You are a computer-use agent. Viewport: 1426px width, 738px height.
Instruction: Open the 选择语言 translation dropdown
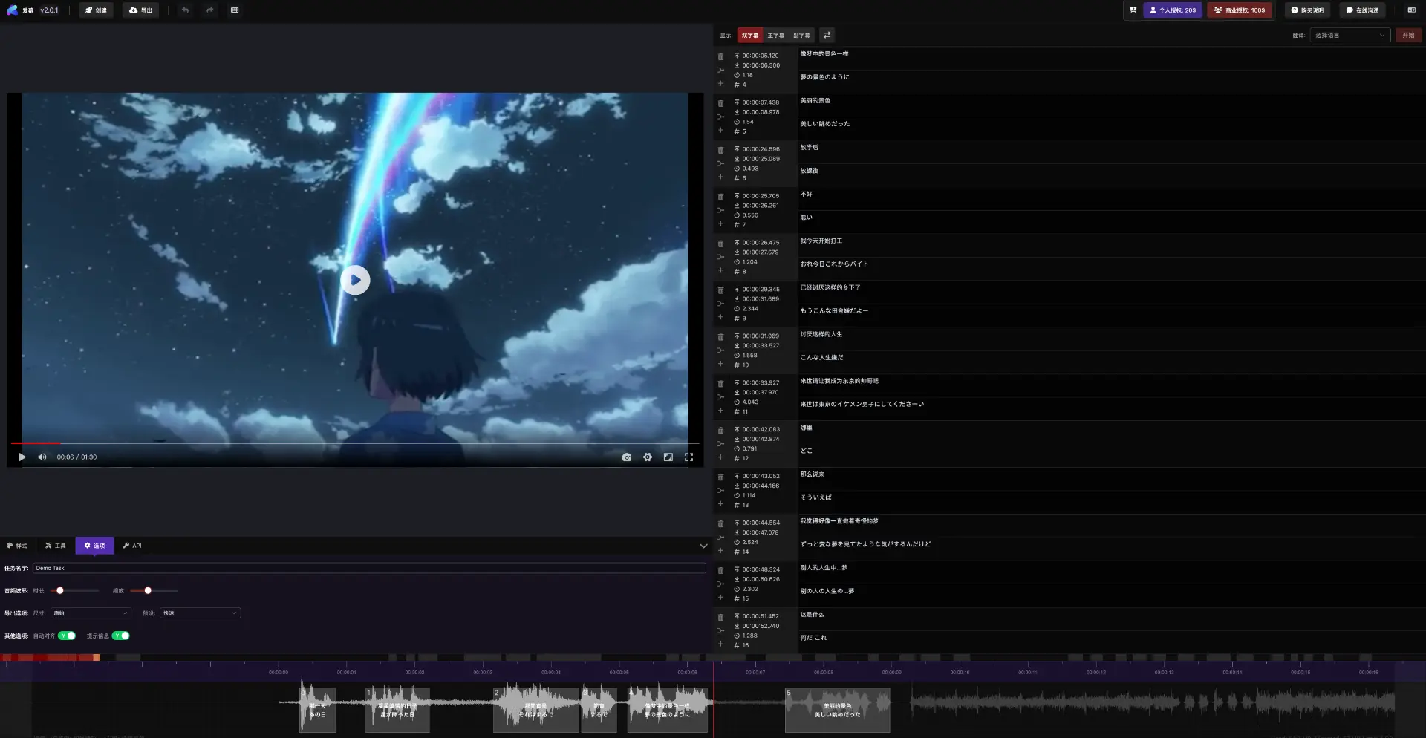(x=1349, y=35)
